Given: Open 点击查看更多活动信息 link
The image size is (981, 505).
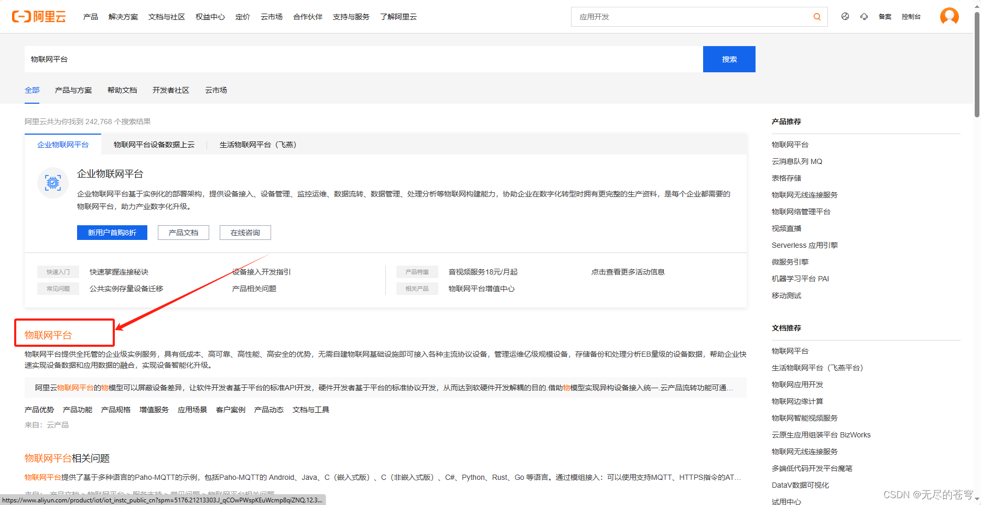Looking at the screenshot, I should (x=628, y=272).
